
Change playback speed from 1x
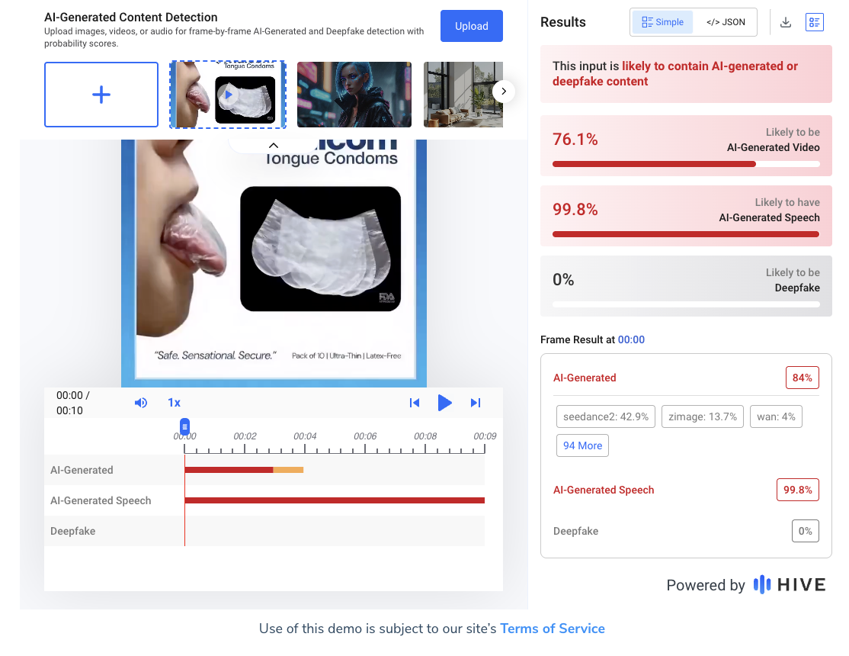pyautogui.click(x=174, y=403)
